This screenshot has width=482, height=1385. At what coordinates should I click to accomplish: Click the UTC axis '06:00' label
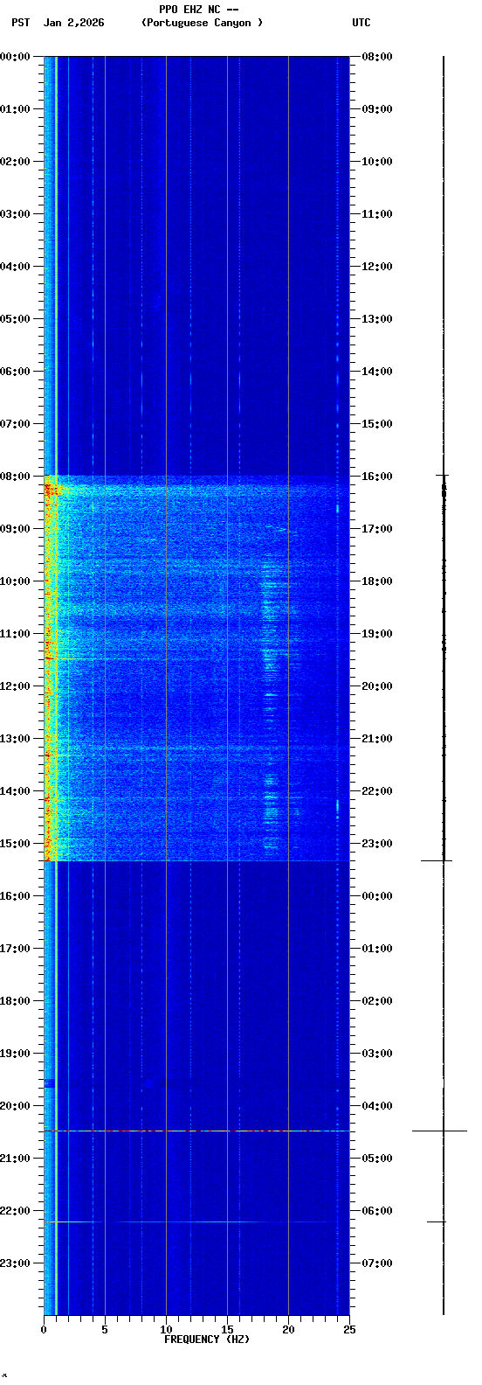[x=377, y=1211]
